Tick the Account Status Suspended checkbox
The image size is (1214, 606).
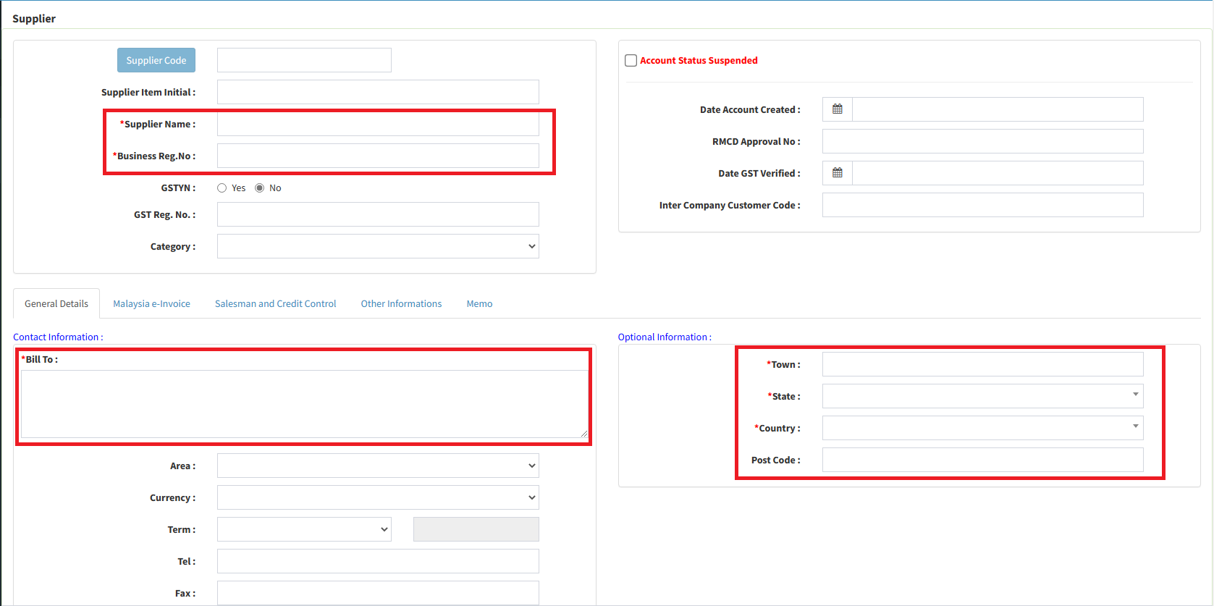pyautogui.click(x=631, y=61)
